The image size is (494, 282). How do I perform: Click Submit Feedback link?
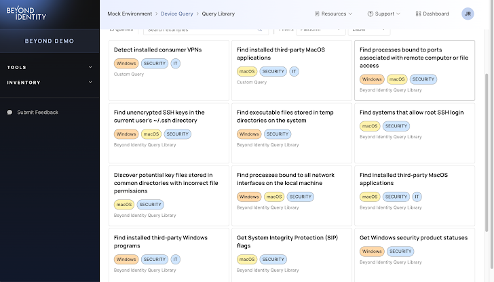pyautogui.click(x=38, y=113)
